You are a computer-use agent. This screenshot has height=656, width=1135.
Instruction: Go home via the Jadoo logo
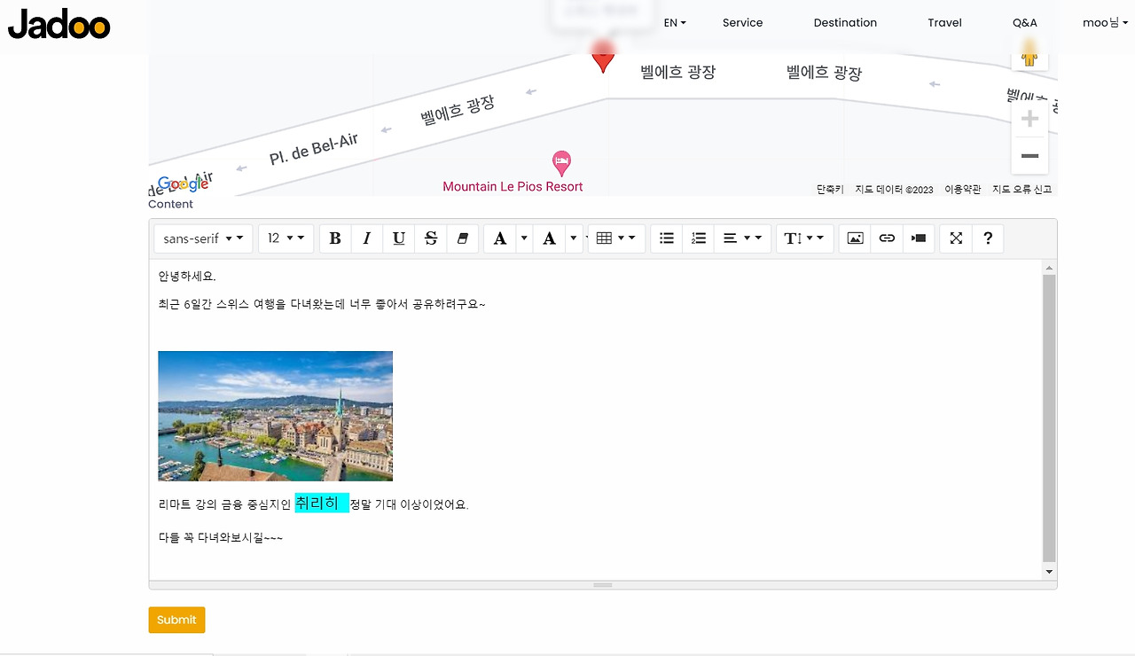click(x=59, y=25)
